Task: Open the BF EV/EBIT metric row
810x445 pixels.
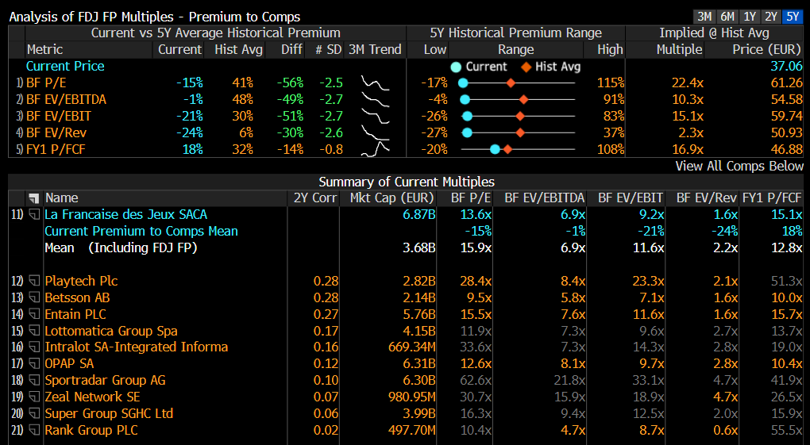Action: (59, 116)
